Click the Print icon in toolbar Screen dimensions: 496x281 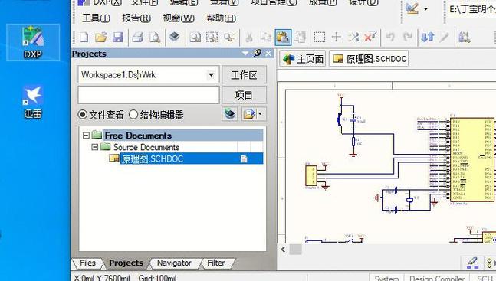[138, 38]
